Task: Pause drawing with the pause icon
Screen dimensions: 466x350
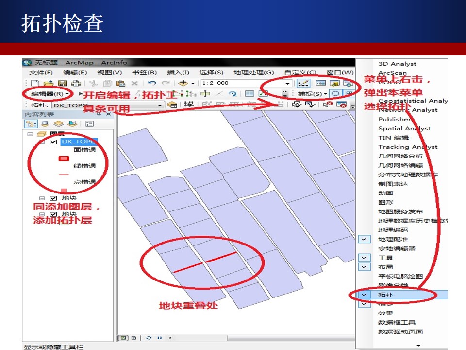Action: 160,338
